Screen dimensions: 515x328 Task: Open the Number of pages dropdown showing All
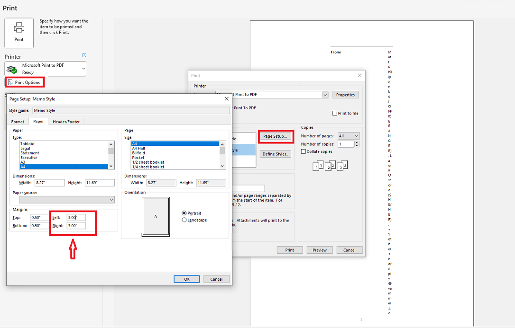pos(348,135)
